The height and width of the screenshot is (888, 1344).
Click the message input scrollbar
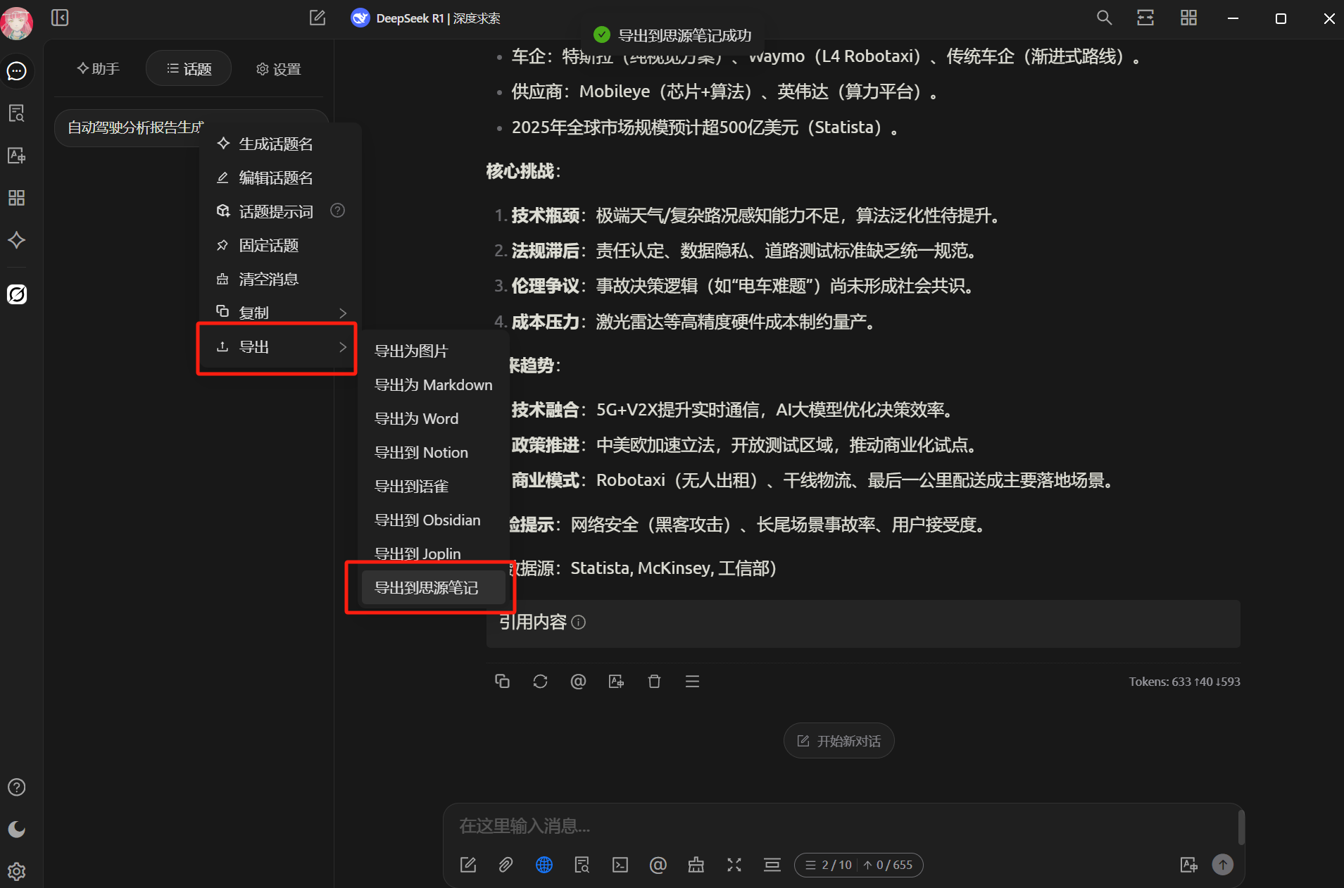click(1241, 827)
